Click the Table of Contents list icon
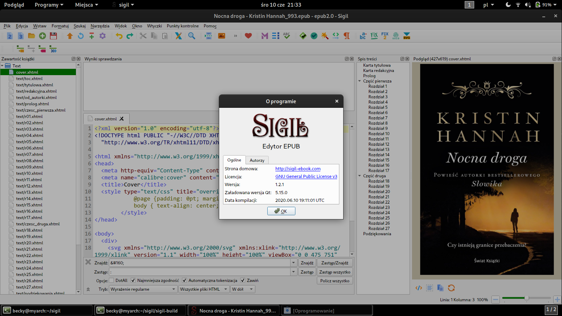Screen dimensions: 562x316 tap(276, 36)
